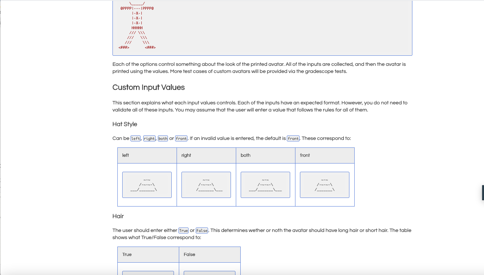Click the 'front' hat style table header
The width and height of the screenshot is (484, 275).
coord(325,155)
